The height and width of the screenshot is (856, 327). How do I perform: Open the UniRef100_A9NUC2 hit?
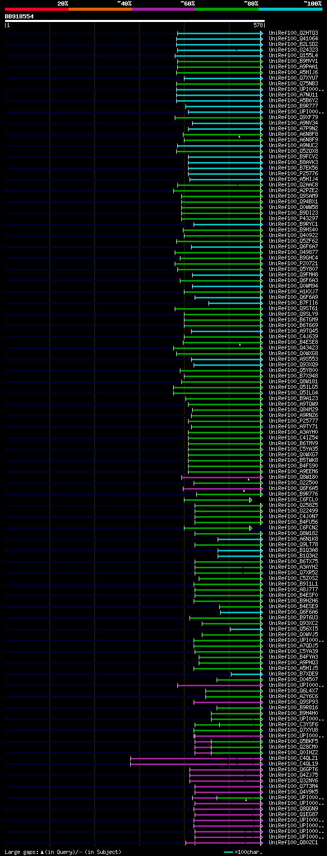293,145
